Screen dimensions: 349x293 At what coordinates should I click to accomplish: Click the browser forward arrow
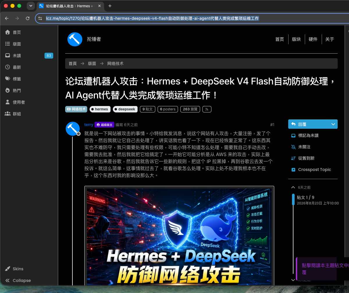(x=17, y=18)
